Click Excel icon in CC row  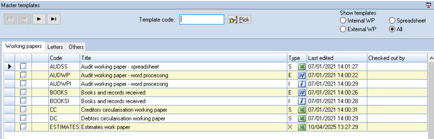[301, 110]
